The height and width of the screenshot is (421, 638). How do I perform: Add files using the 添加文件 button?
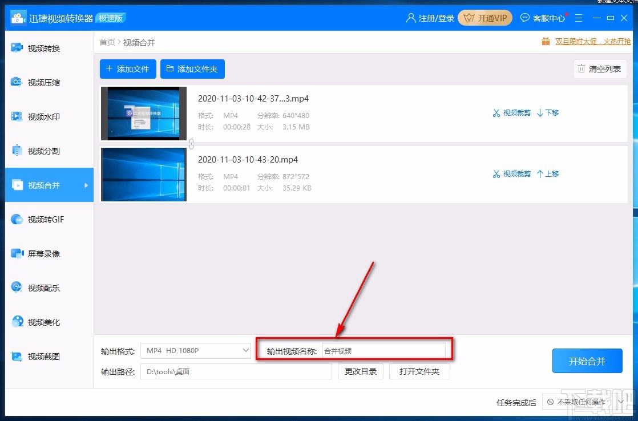click(128, 68)
